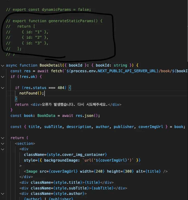188x200 pixels.
Task: Click the const book variable name
Action: (28, 116)
